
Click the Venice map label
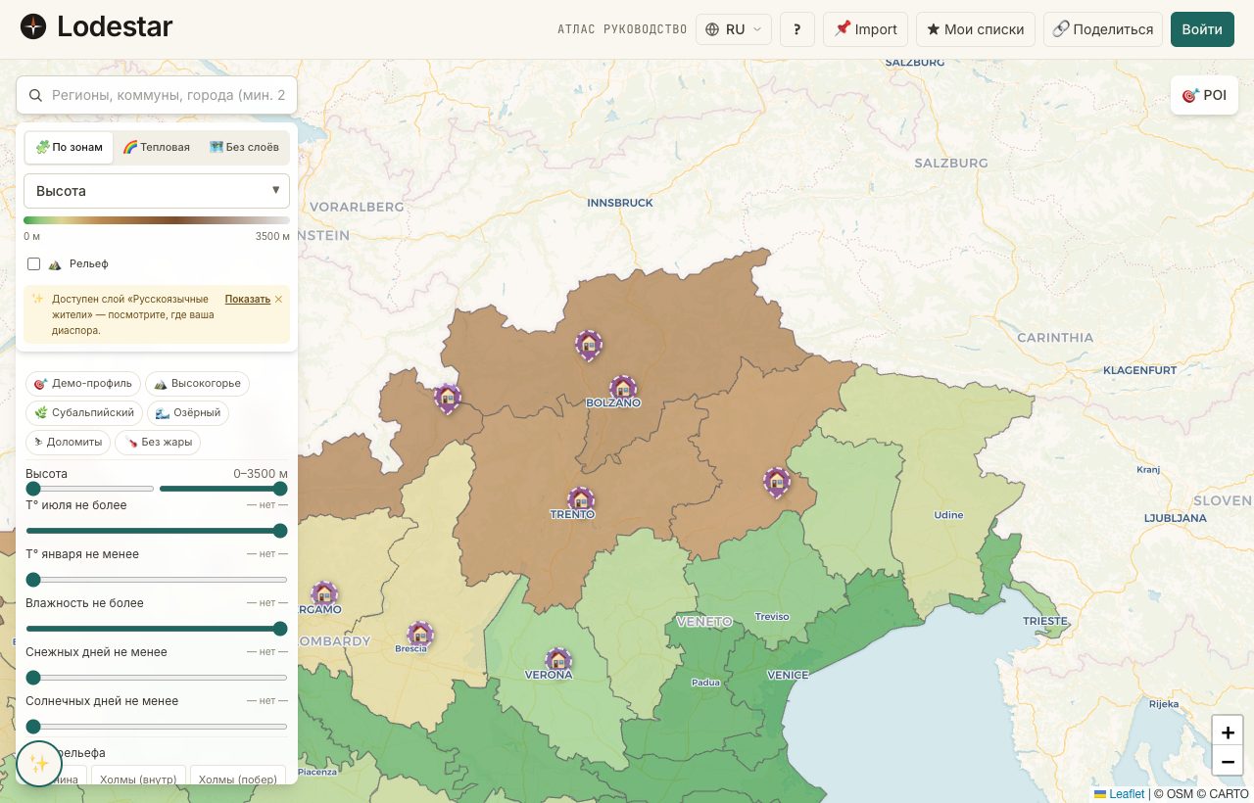tap(788, 675)
